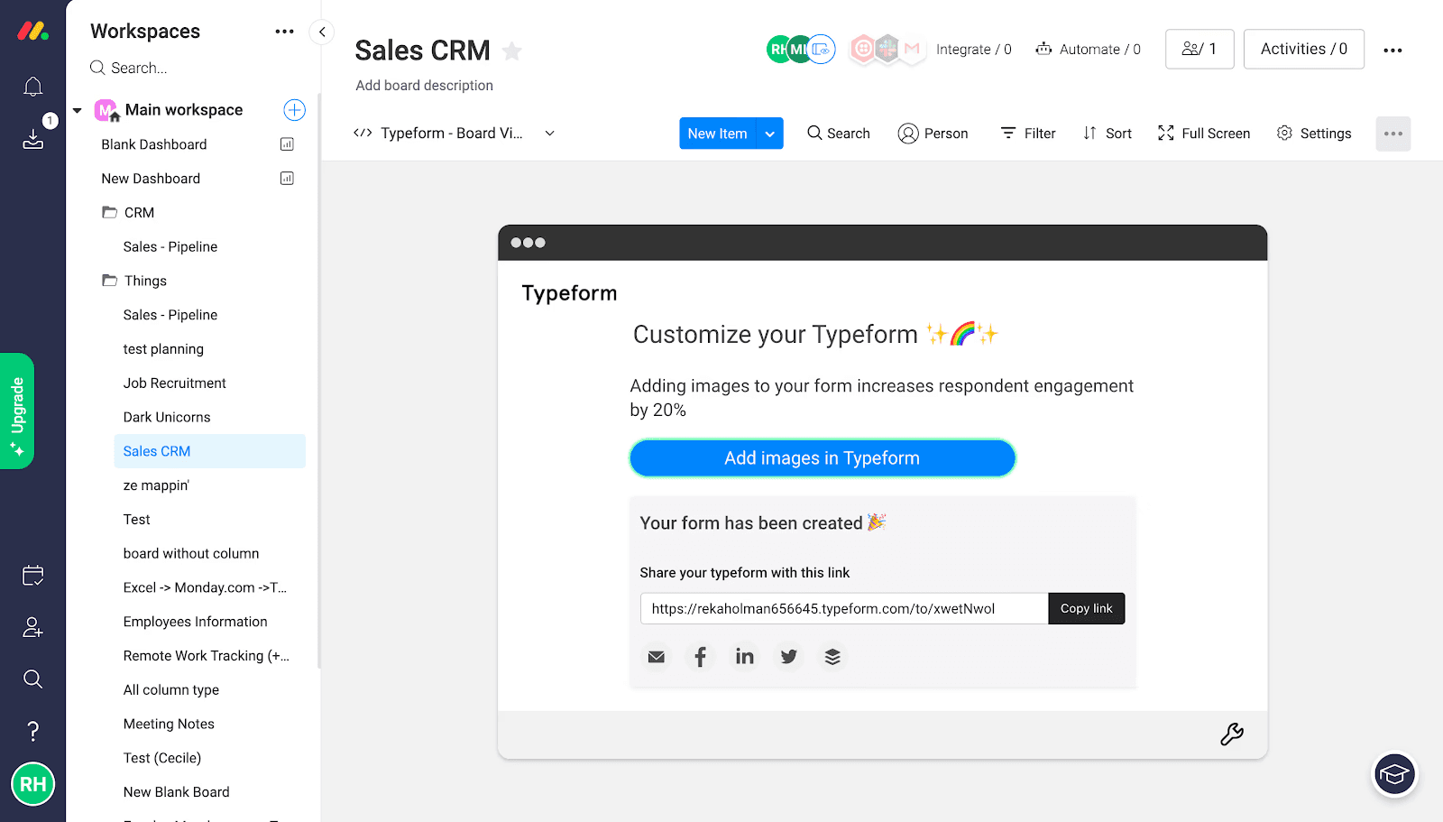Share typeform on Facebook
This screenshot has width=1443, height=822.
[700, 657]
